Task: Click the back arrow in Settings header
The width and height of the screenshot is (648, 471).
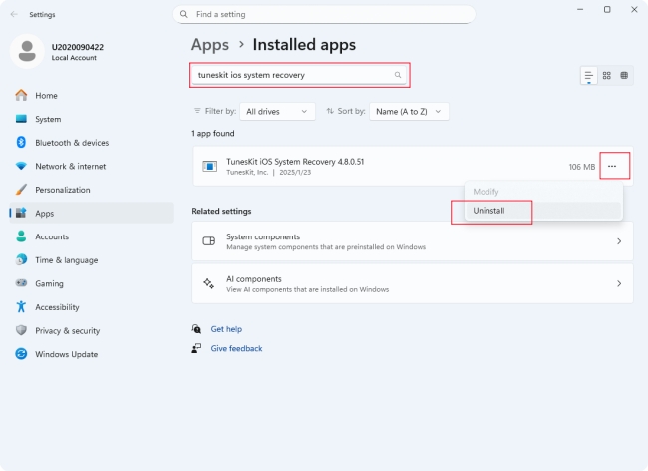Action: (x=14, y=15)
